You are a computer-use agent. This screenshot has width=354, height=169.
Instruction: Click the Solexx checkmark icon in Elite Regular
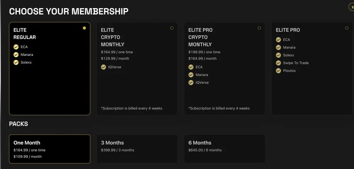16,62
